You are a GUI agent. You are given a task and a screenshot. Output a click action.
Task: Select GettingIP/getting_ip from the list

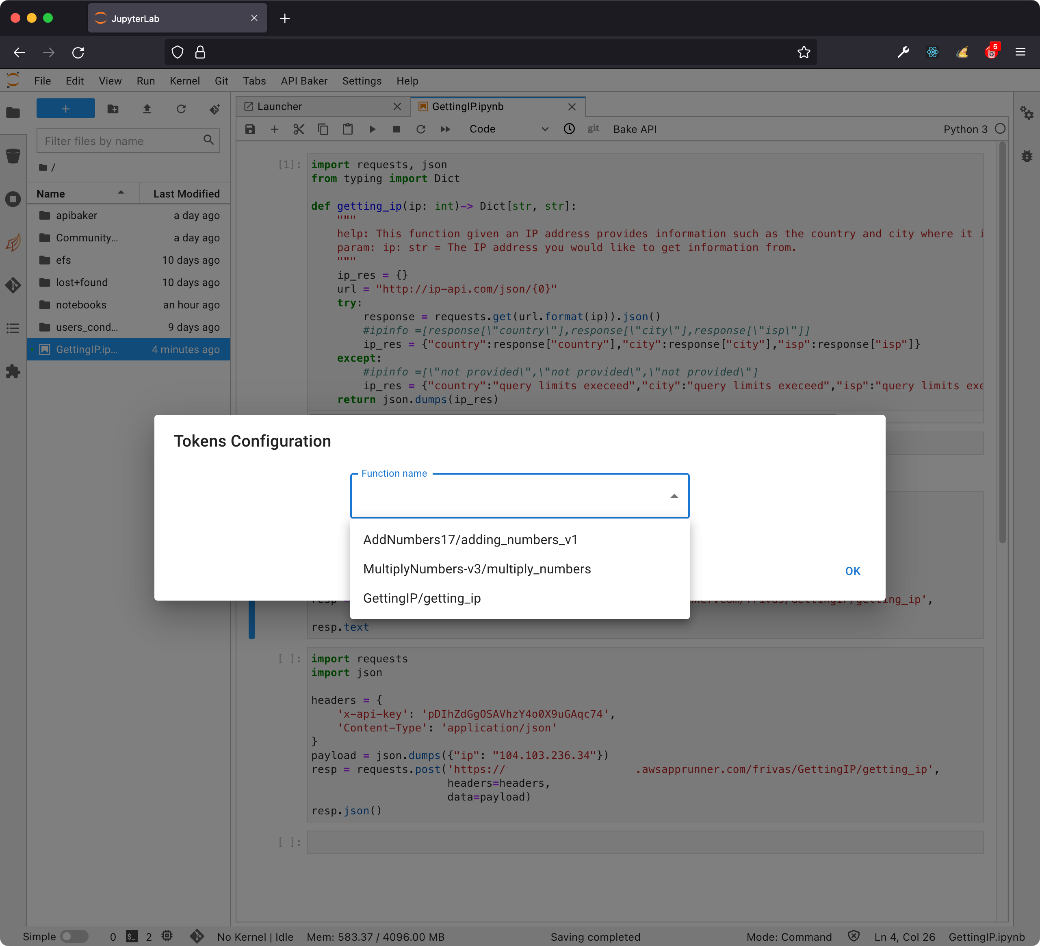[x=421, y=598]
